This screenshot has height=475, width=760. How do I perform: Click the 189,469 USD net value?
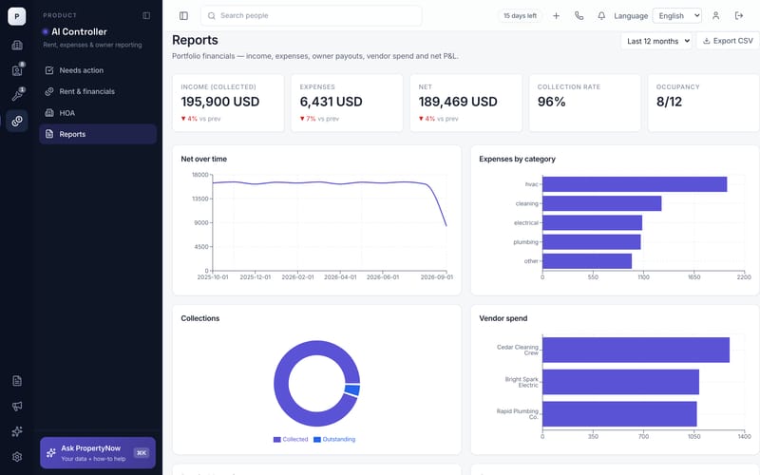[458, 102]
